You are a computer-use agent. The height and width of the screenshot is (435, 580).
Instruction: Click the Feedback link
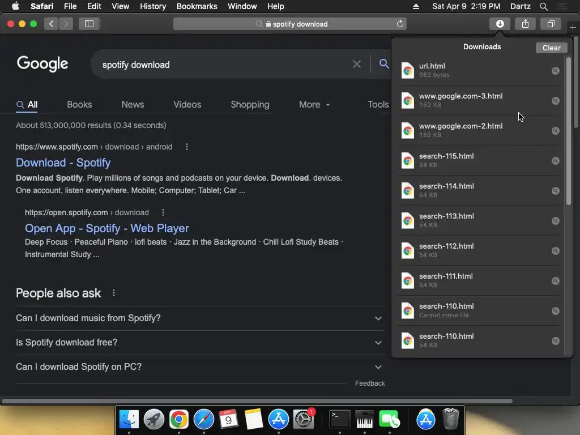pos(370,383)
